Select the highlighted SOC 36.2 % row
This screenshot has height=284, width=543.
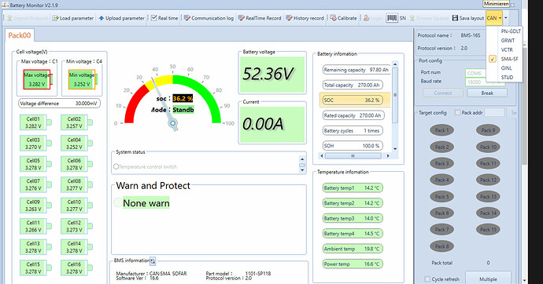[355, 100]
